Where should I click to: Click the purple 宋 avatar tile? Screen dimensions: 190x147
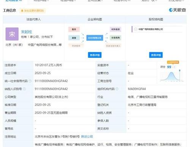point(12,34)
